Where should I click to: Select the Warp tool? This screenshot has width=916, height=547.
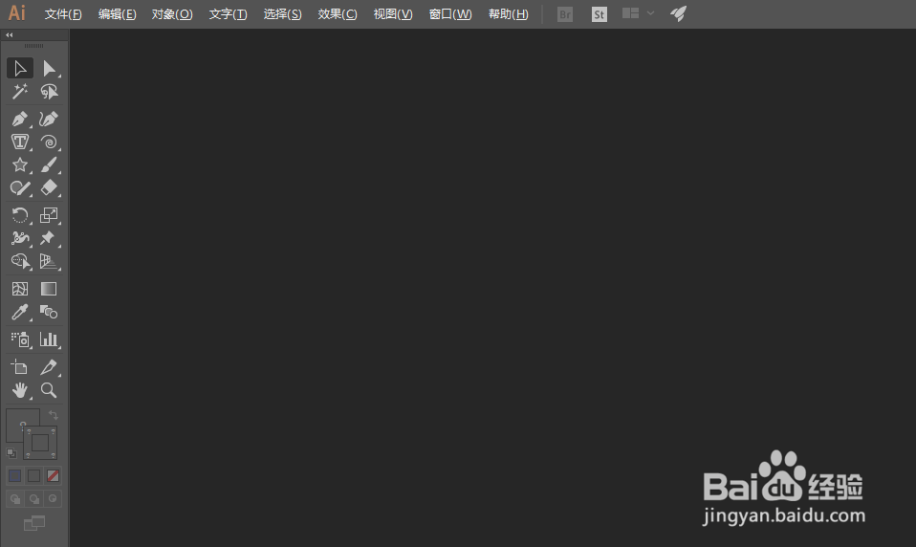pos(20,238)
